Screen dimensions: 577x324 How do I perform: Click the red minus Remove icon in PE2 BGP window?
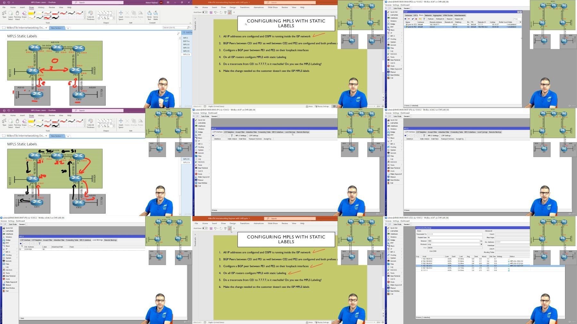(409, 19)
